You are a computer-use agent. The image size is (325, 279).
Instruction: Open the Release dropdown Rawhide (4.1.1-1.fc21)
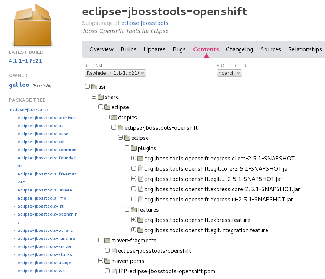point(115,73)
